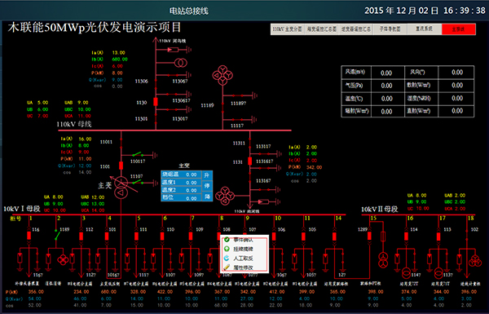Toggle the green grounding switch 110117

point(137,154)
